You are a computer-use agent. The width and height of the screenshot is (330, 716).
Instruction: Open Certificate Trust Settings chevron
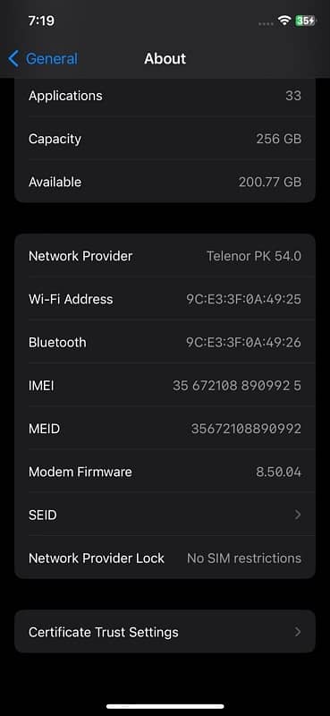pyautogui.click(x=298, y=632)
